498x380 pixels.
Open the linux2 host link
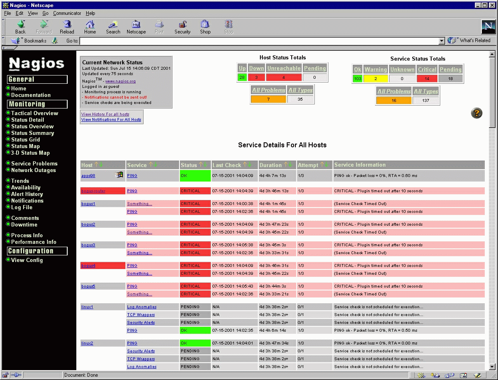point(87,343)
